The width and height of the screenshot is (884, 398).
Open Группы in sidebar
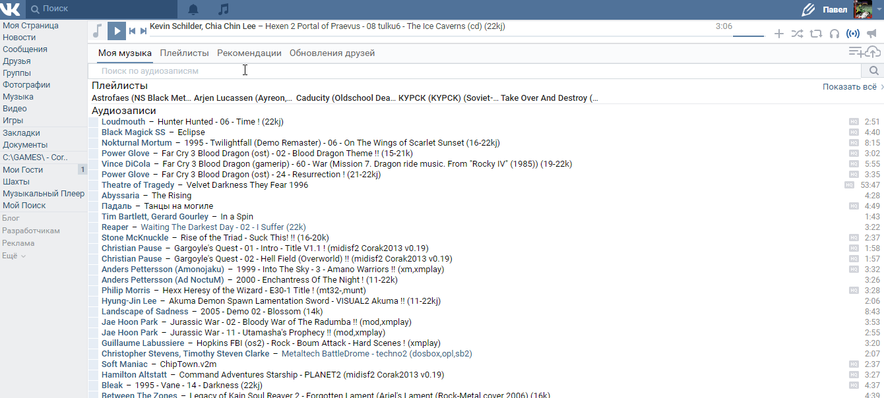pyautogui.click(x=17, y=73)
